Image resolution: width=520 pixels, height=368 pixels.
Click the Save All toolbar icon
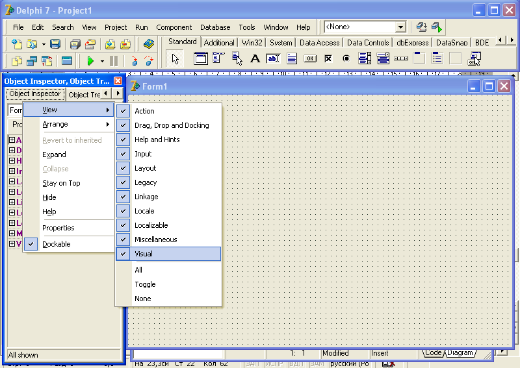[75, 44]
